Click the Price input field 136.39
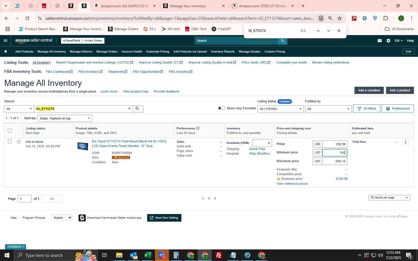 coord(335,144)
